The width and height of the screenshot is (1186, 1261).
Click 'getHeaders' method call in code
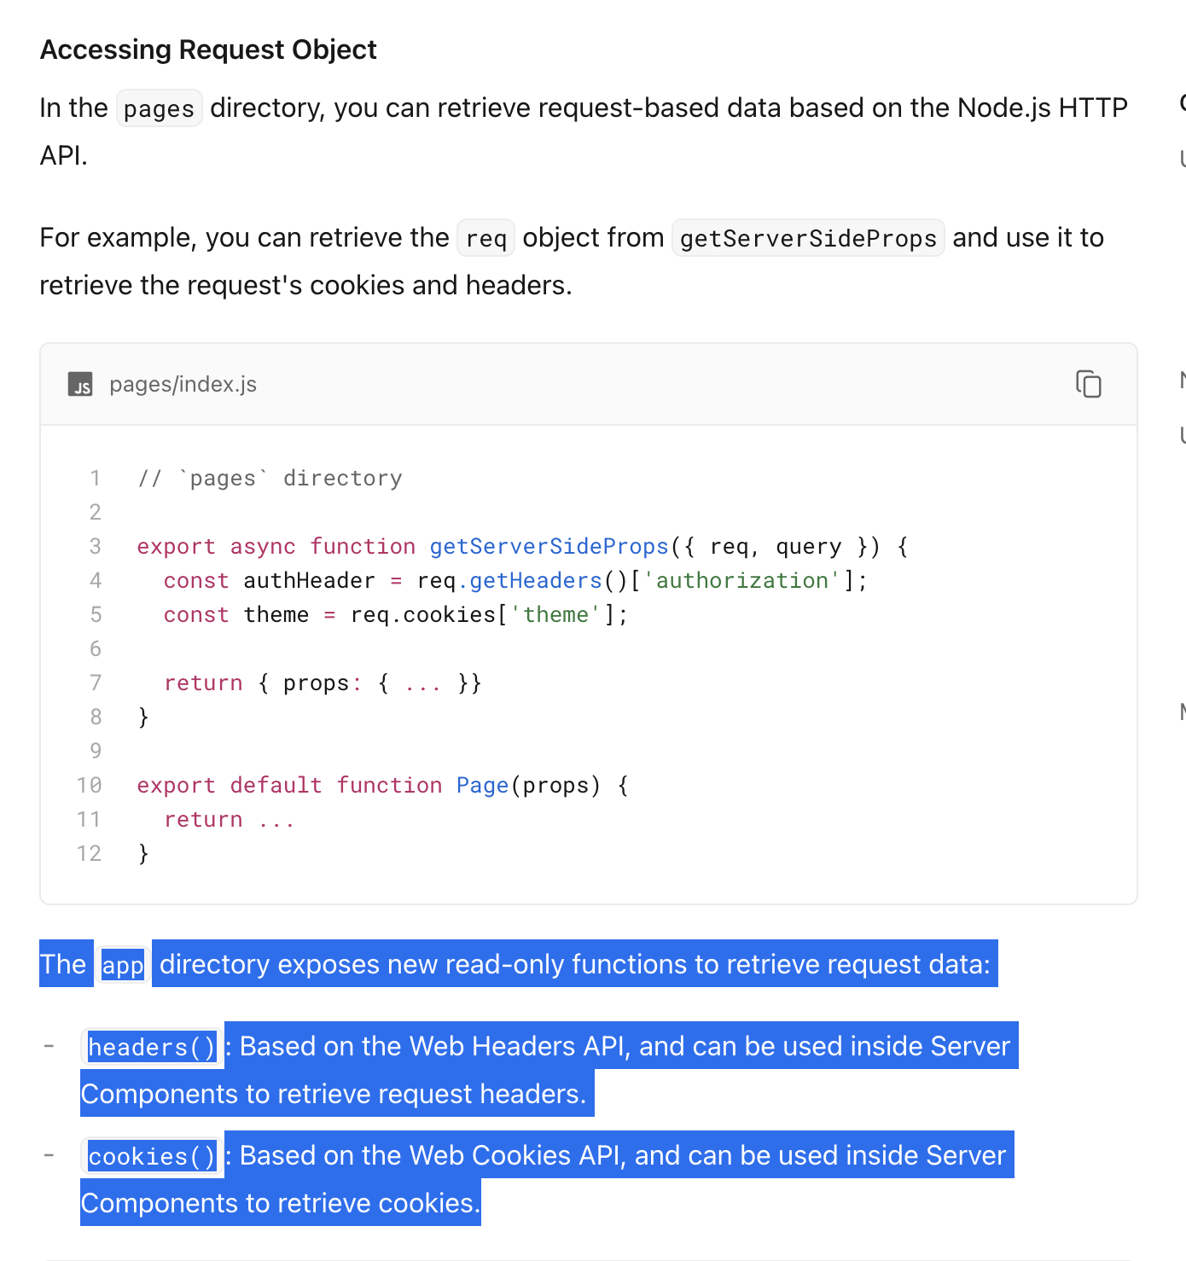tap(536, 580)
